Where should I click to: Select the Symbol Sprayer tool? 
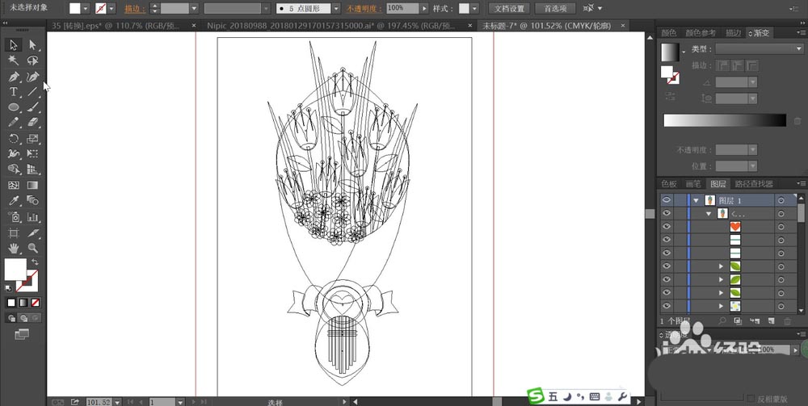pos(14,216)
